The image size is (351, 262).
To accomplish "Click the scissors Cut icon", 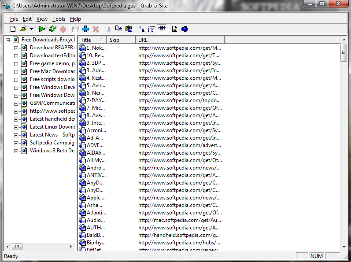I will click(x=109, y=29).
